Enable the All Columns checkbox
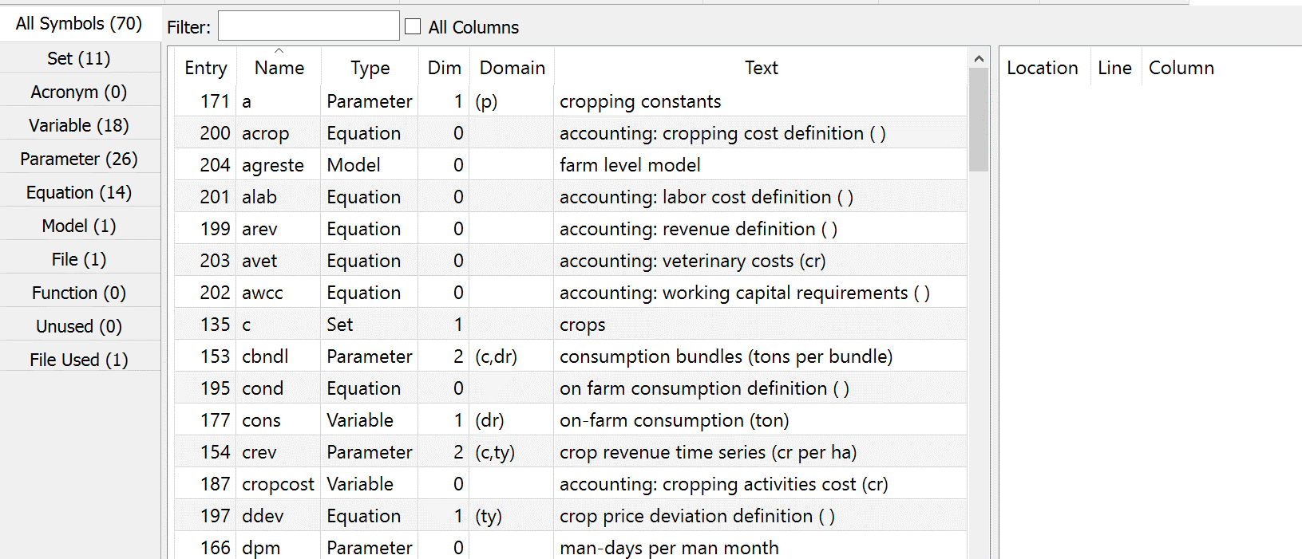 pyautogui.click(x=413, y=27)
